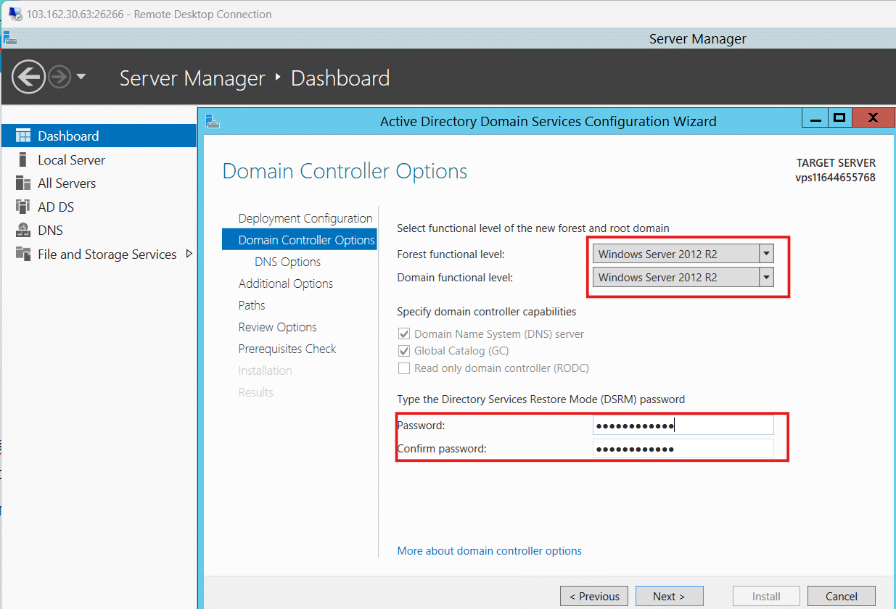Viewport: 896px width, 609px height.
Task: Go to Deployment Configuration step
Action: [305, 218]
